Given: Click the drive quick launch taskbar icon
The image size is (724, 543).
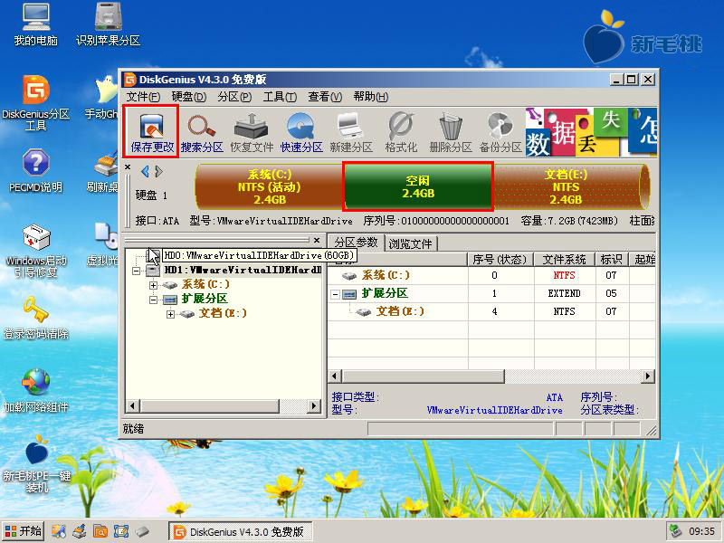Looking at the screenshot, I should [142, 531].
